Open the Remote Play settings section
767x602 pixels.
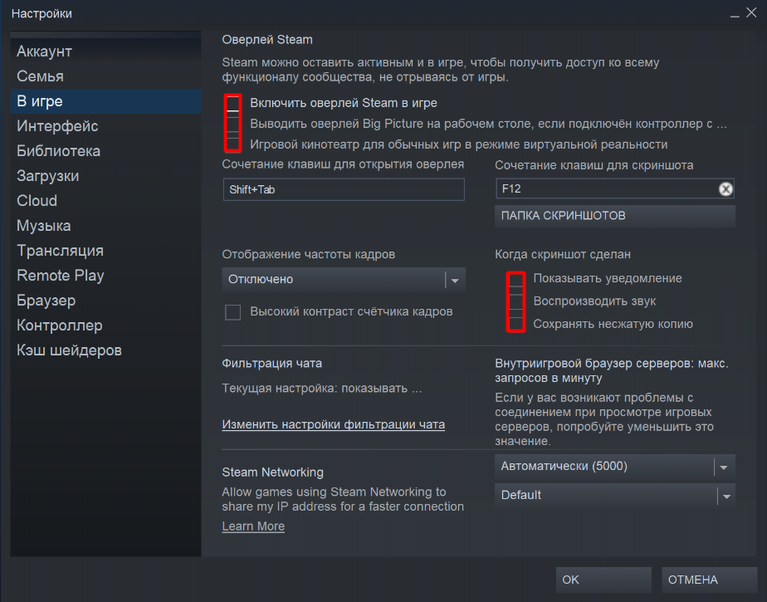(x=105, y=276)
